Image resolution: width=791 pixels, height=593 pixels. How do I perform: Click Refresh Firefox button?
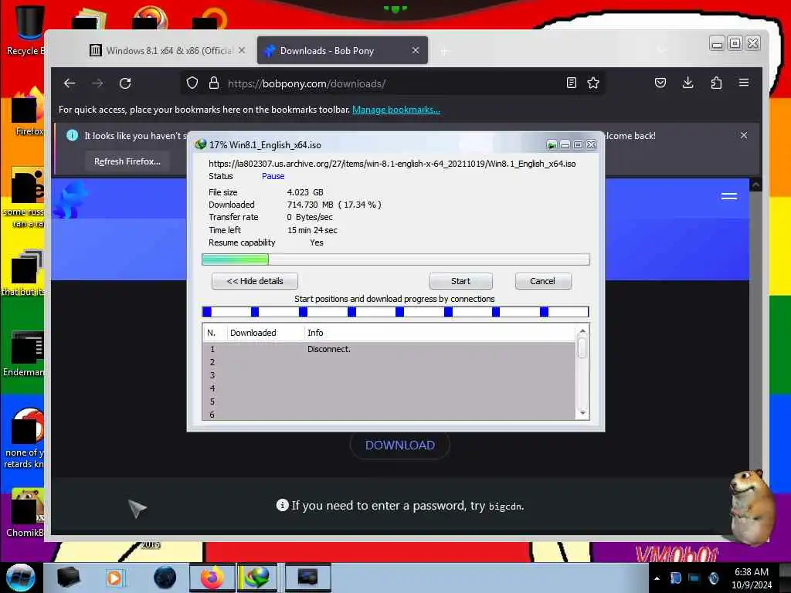127,161
